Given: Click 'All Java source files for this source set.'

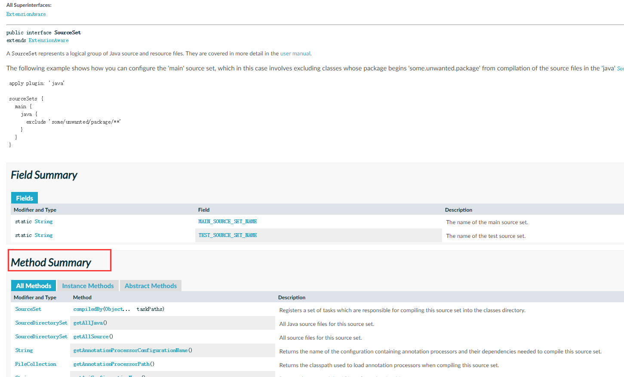Looking at the screenshot, I should (x=326, y=324).
